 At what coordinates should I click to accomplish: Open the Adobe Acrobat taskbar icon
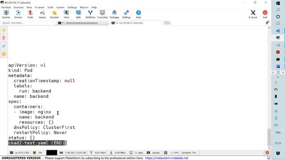coord(278,52)
